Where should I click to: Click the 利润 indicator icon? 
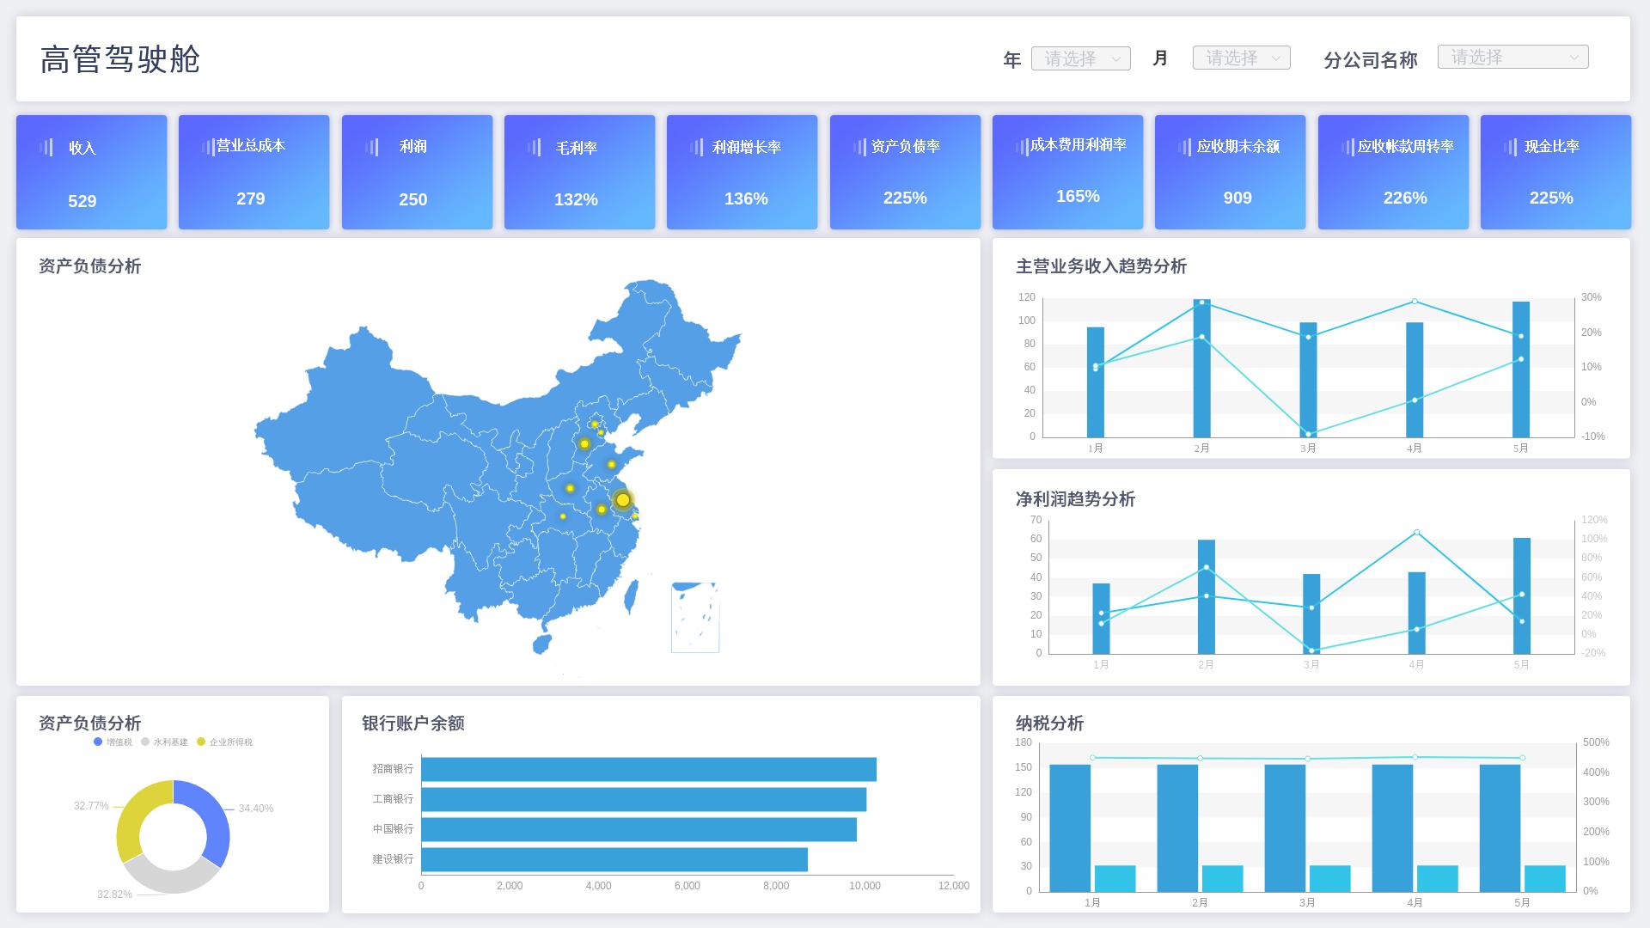tap(371, 147)
